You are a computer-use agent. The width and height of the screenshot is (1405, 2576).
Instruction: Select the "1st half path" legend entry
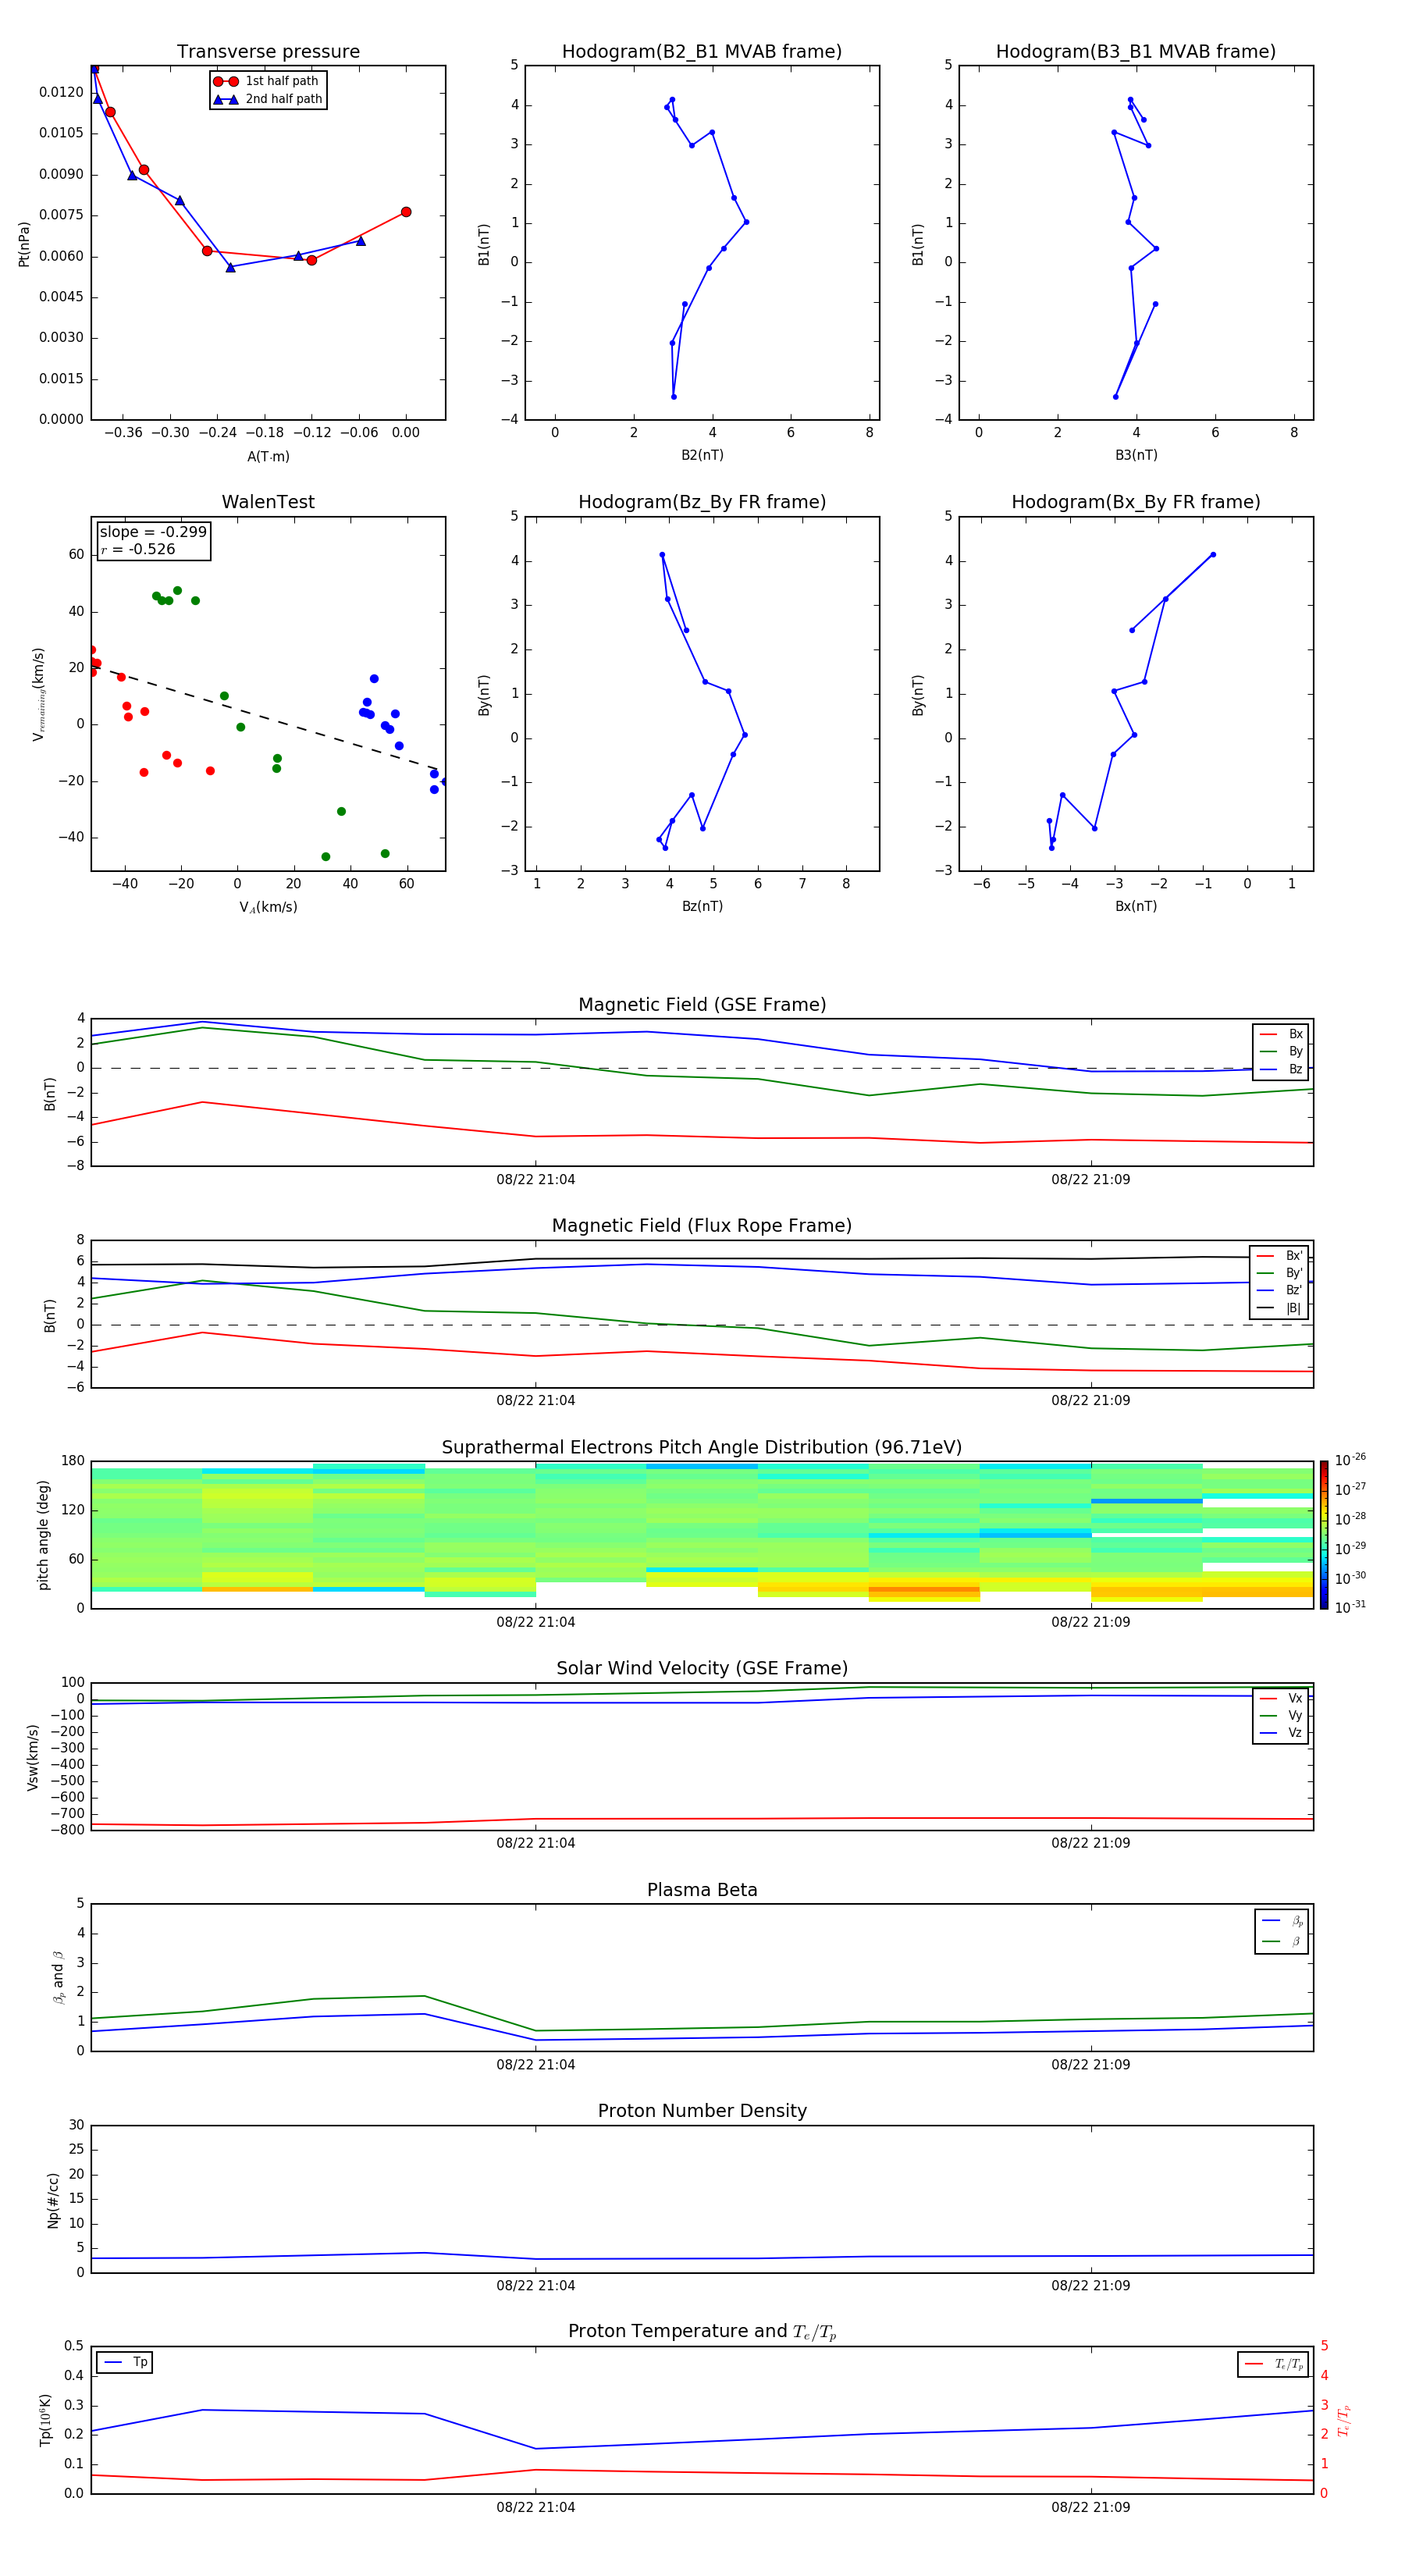tap(266, 81)
